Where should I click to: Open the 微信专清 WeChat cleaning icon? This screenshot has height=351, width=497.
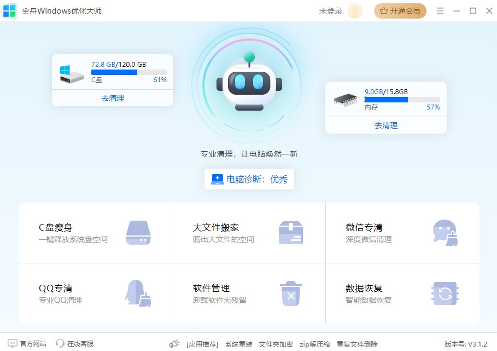(445, 232)
